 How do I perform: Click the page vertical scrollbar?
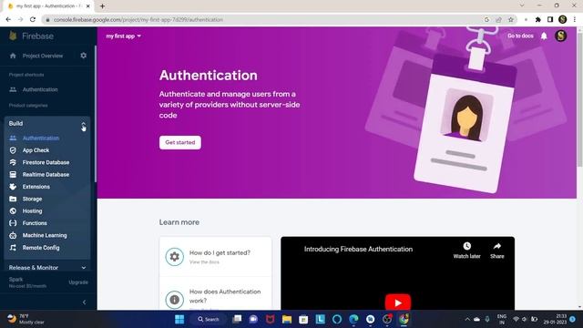(579, 100)
